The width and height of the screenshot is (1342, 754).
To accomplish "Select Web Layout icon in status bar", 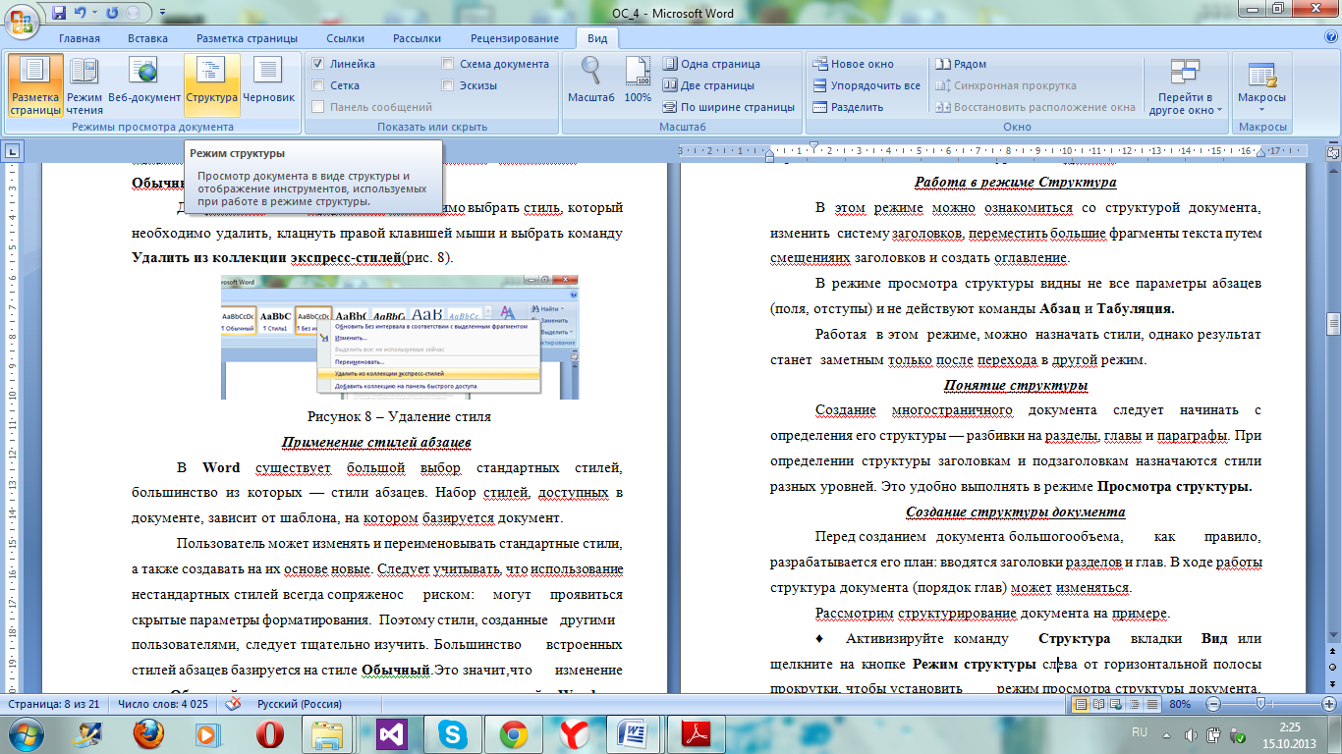I will (x=1115, y=704).
